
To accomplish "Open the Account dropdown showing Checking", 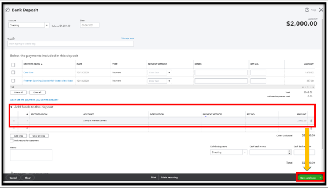I will click(47, 25).
